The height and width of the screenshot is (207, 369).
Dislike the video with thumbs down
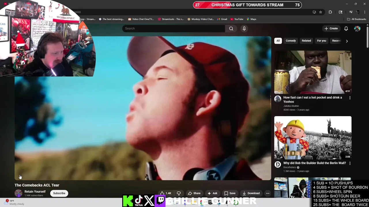click(x=179, y=193)
